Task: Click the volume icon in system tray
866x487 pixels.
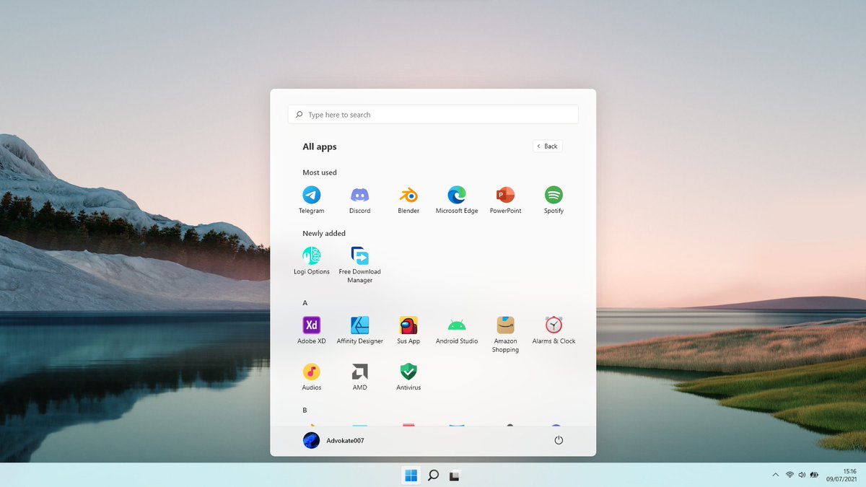Action: tap(802, 475)
